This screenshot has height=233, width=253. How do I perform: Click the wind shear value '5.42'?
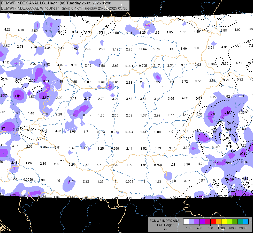pos(62,32)
